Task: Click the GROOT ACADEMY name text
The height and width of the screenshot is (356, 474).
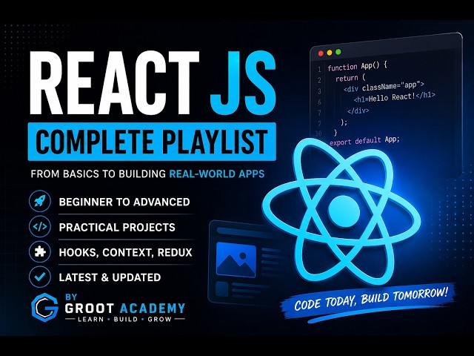Action: pyautogui.click(x=125, y=309)
